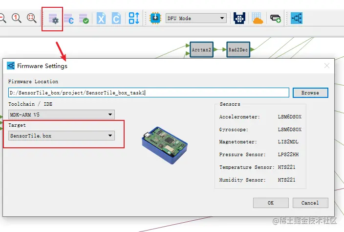Viewport: 344px width, 232px height.
Task: Open Firmware Settings gear toolbar icon
Action: pos(53,19)
